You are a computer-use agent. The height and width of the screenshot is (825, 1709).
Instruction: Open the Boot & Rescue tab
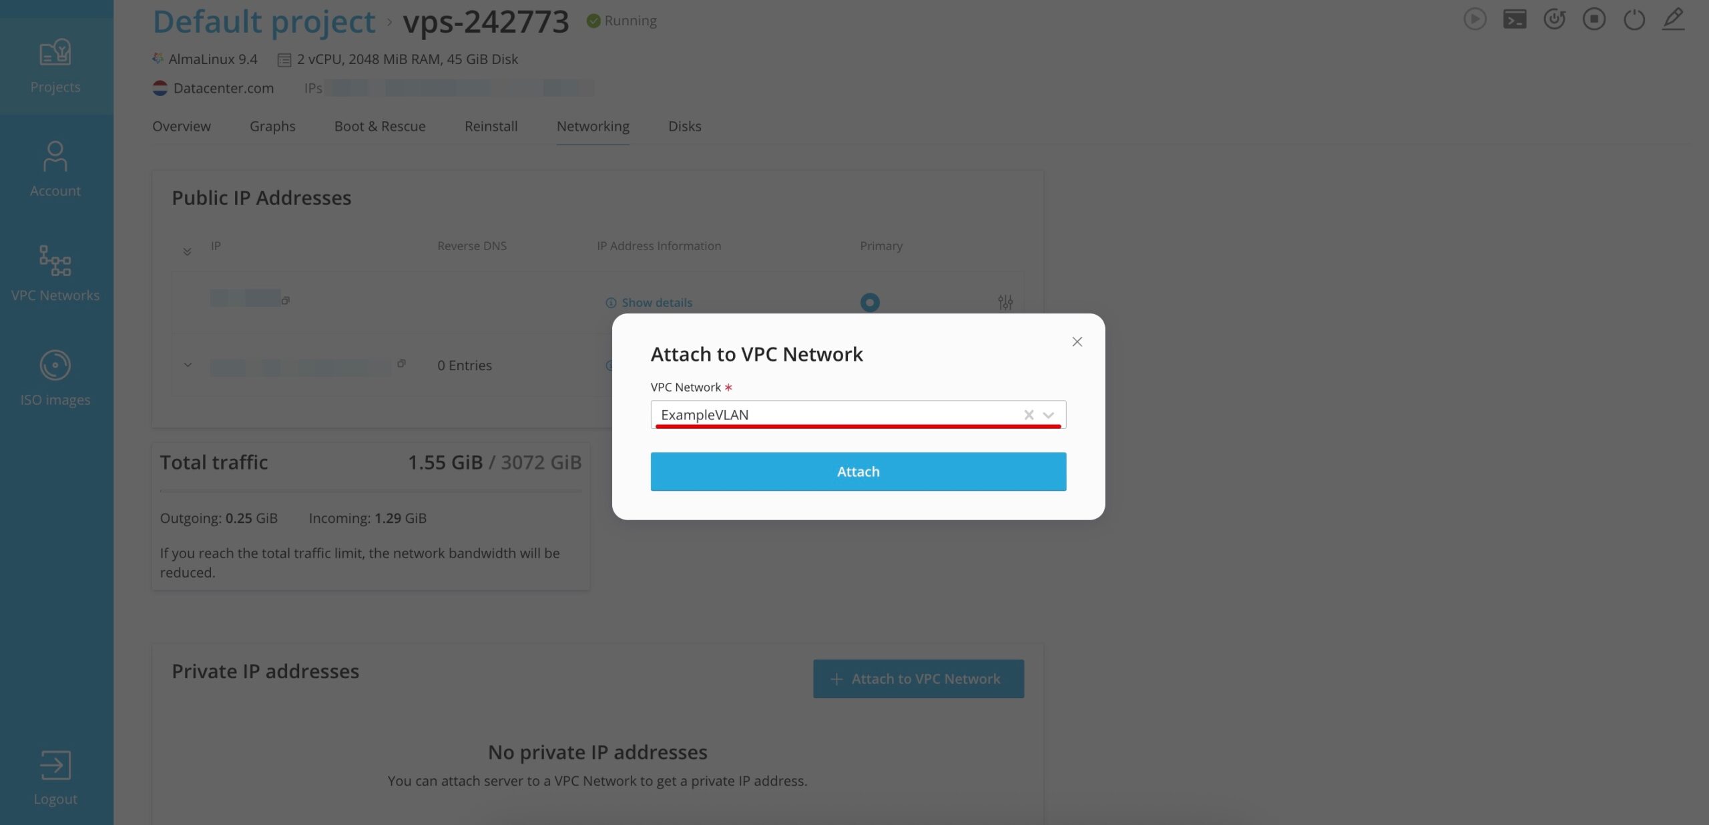pyautogui.click(x=380, y=126)
